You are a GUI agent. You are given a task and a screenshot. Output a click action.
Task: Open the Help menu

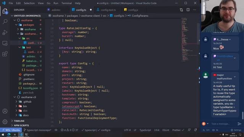pos(78,3)
